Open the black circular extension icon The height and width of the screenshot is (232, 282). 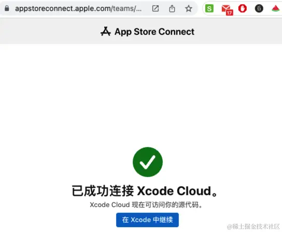[259, 8]
